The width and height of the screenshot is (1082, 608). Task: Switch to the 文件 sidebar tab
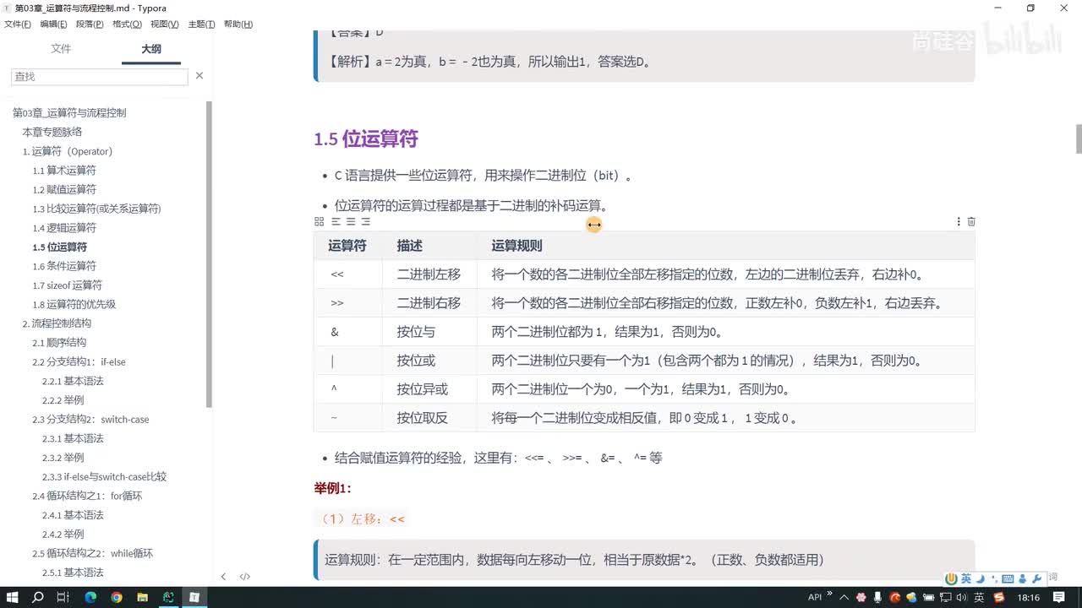[61, 49]
